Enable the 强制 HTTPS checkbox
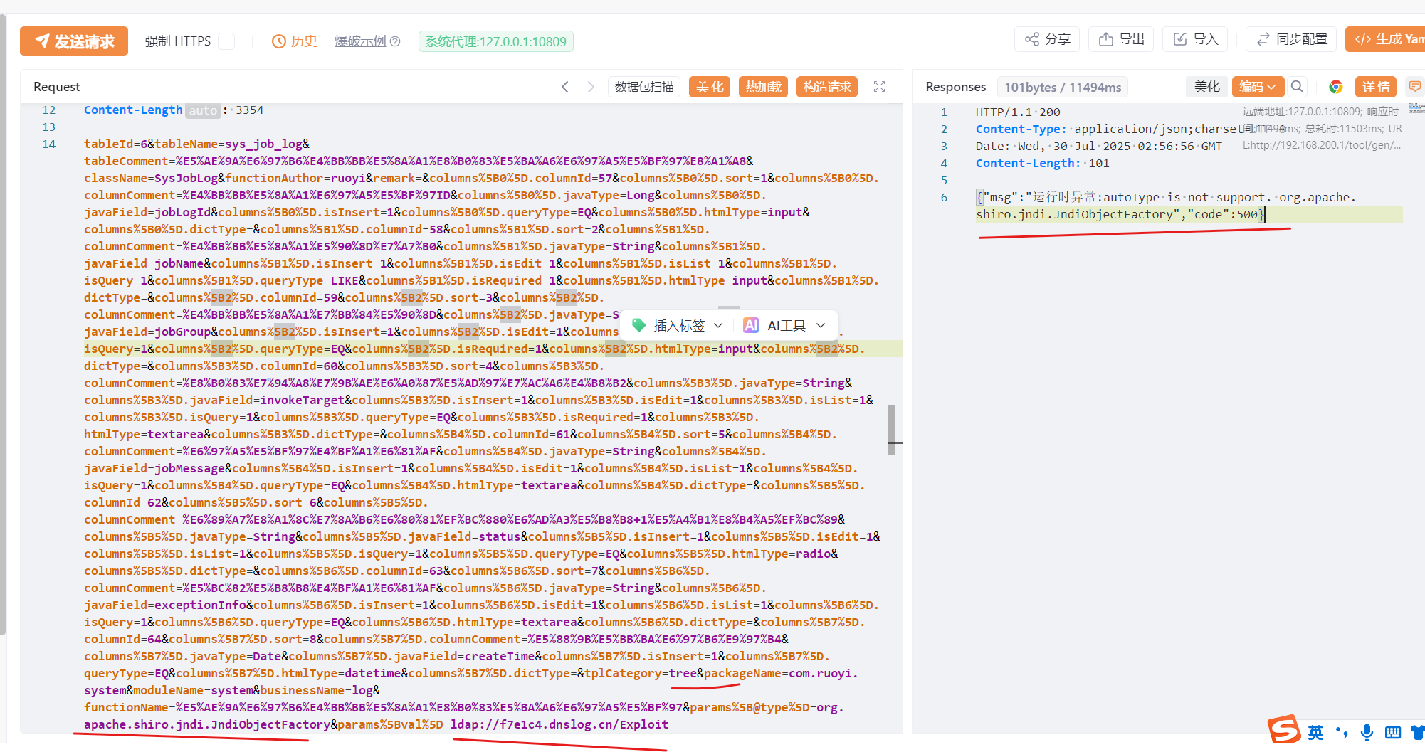 click(226, 41)
